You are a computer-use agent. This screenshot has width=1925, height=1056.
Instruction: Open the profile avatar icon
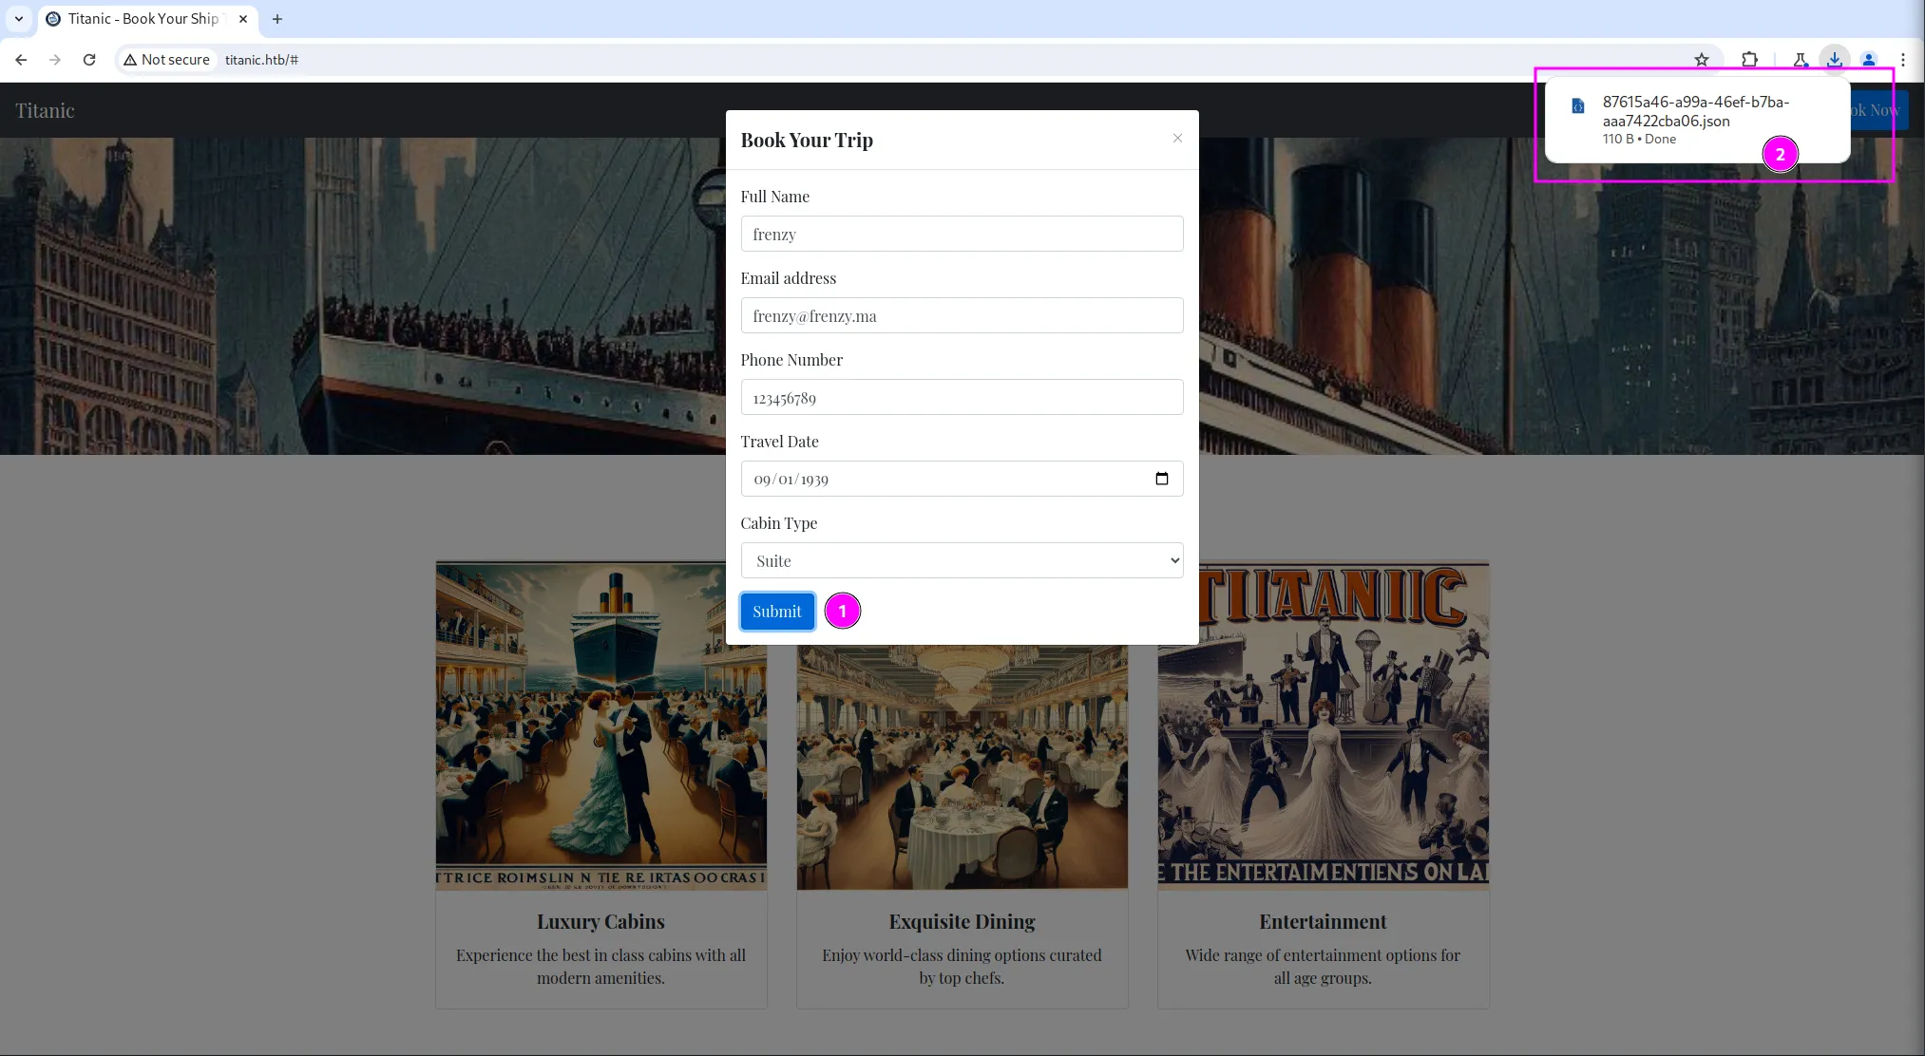[x=1869, y=60]
